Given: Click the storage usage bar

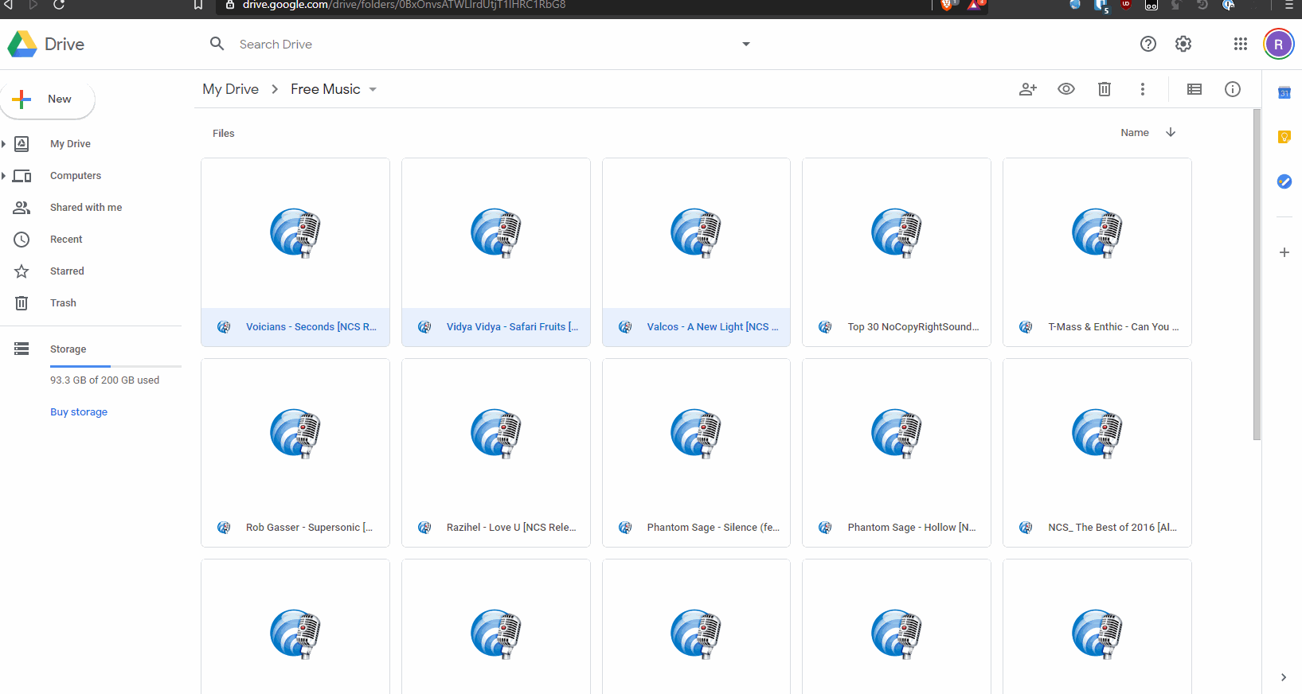Looking at the screenshot, I should [115, 366].
